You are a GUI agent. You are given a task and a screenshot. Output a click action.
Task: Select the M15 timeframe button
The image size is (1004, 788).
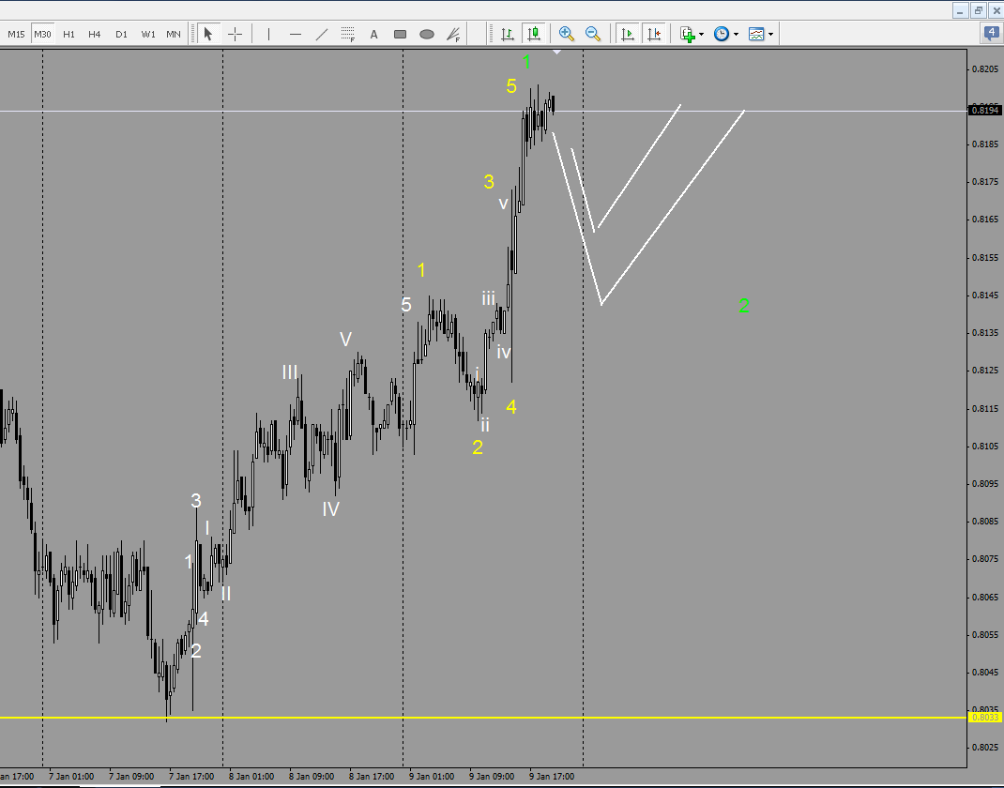point(16,33)
